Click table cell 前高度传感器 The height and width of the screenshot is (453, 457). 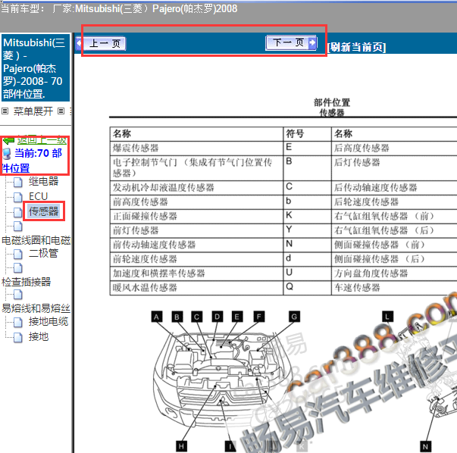coord(196,202)
